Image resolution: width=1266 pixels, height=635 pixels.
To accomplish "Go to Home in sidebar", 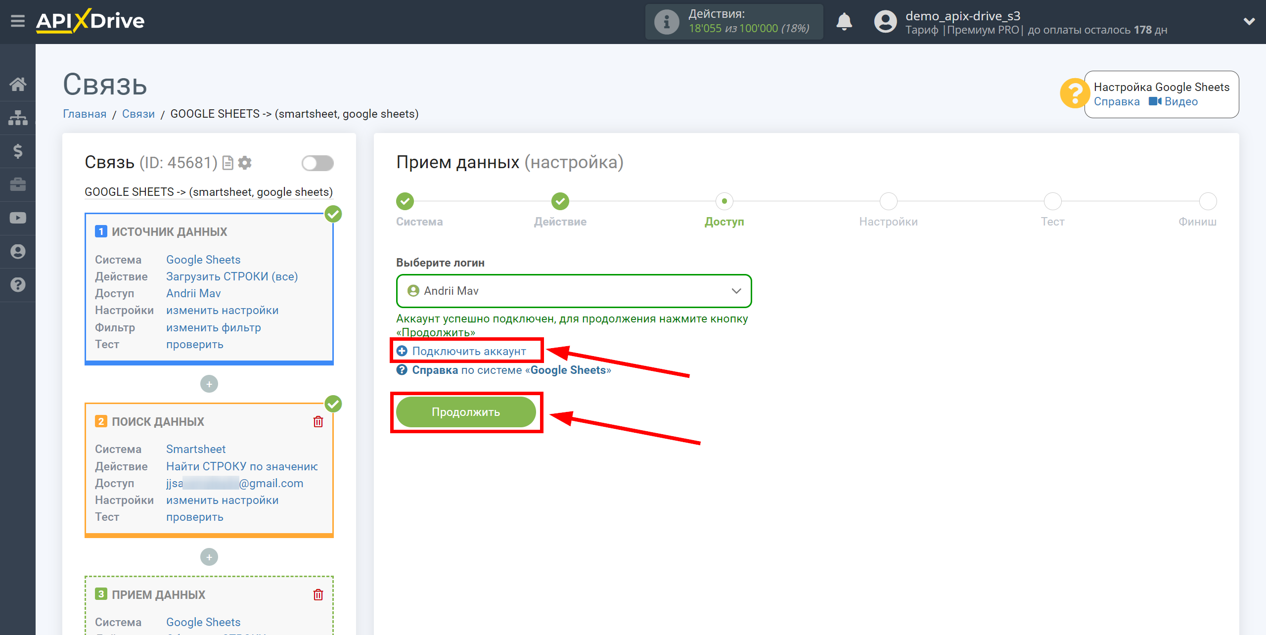I will [x=18, y=84].
